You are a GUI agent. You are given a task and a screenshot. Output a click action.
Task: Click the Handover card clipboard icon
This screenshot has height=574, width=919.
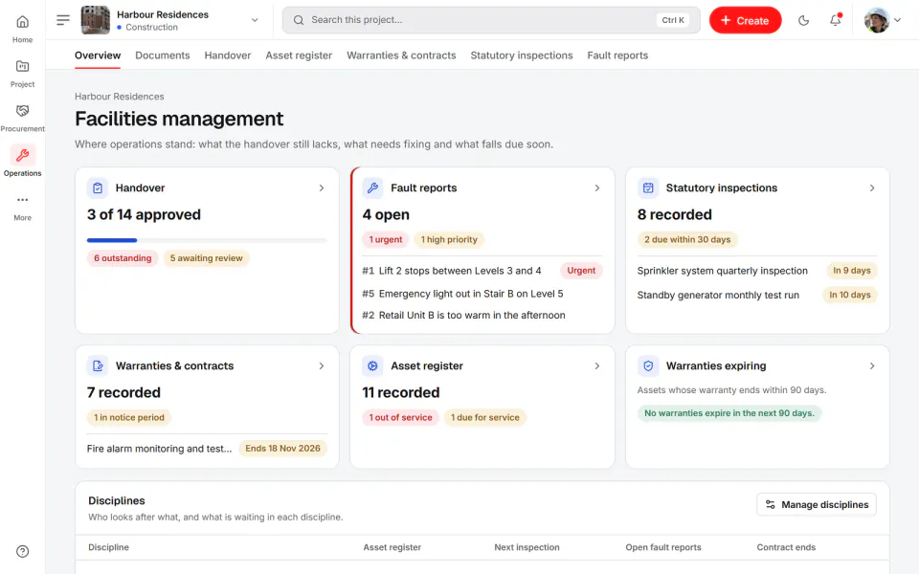tap(98, 188)
